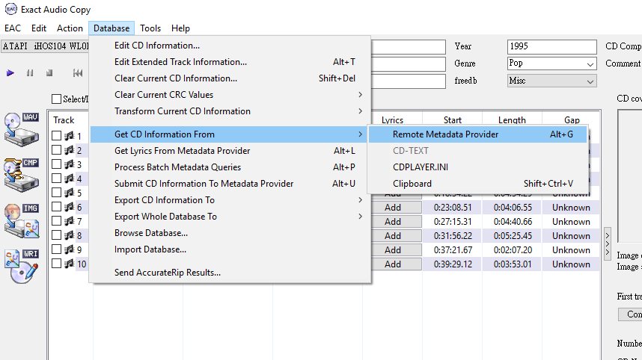Viewport: 642px width, 360px height.
Task: Check the track 9 checkbox
Action: coord(57,249)
